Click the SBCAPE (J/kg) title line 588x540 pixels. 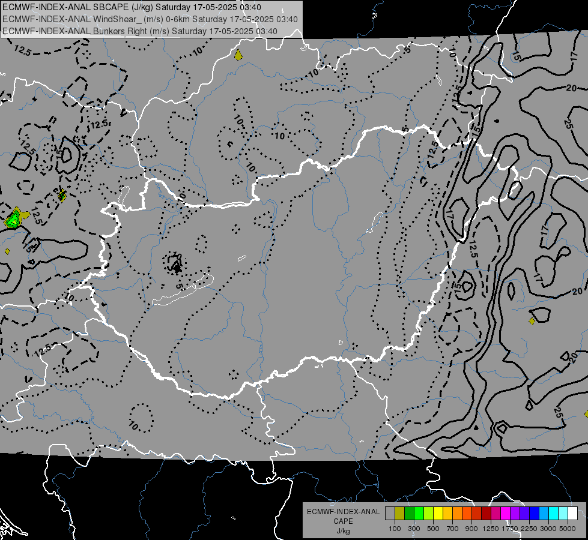pyautogui.click(x=132, y=7)
